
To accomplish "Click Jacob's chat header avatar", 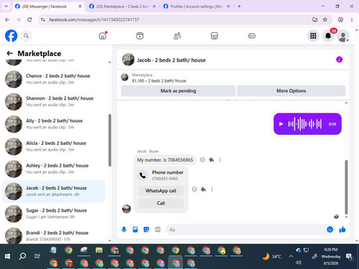I will 129,60.
